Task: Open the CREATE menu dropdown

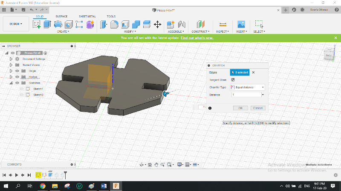Action: [x=63, y=31]
